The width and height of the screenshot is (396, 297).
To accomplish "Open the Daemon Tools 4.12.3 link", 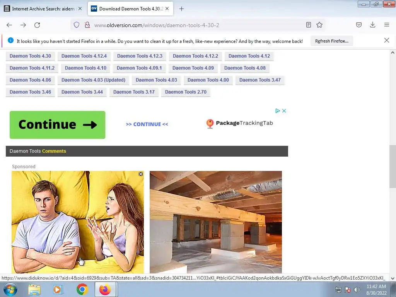I will pos(140,56).
